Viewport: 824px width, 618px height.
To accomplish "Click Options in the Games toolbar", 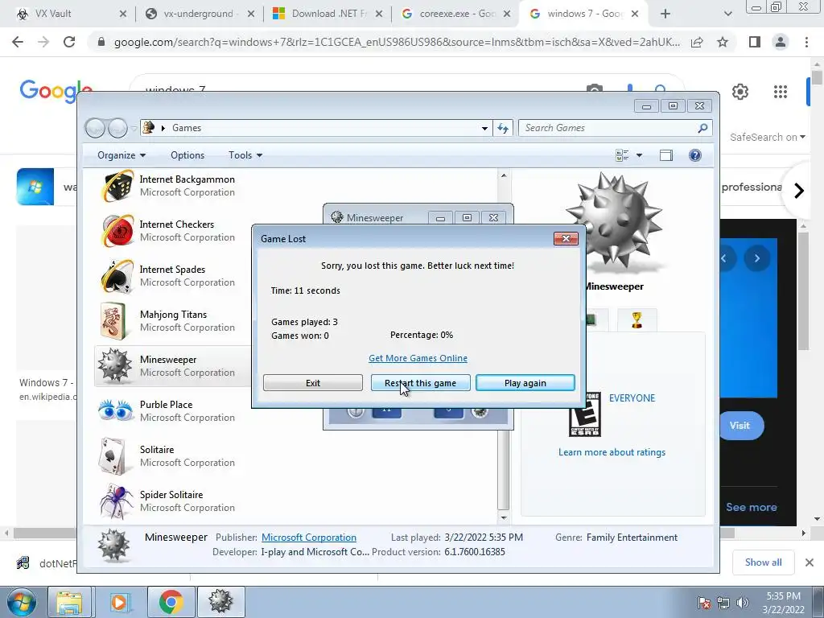I will coord(187,155).
